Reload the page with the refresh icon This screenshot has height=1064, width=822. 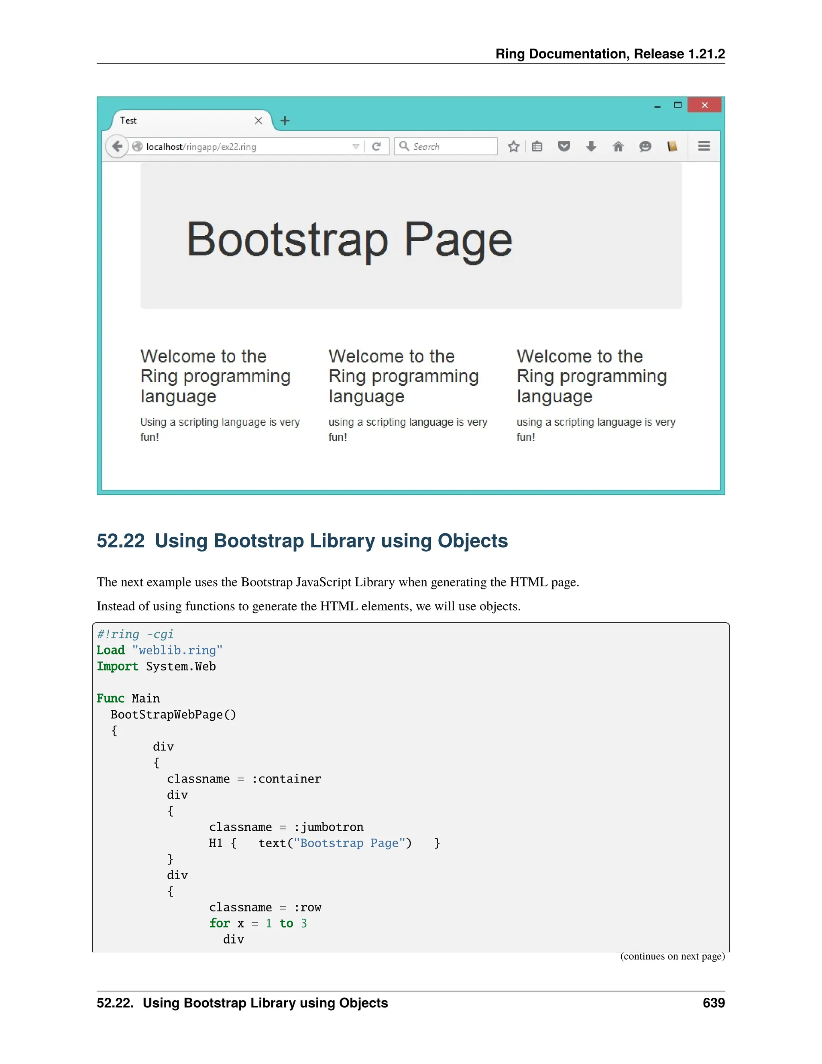click(x=376, y=146)
